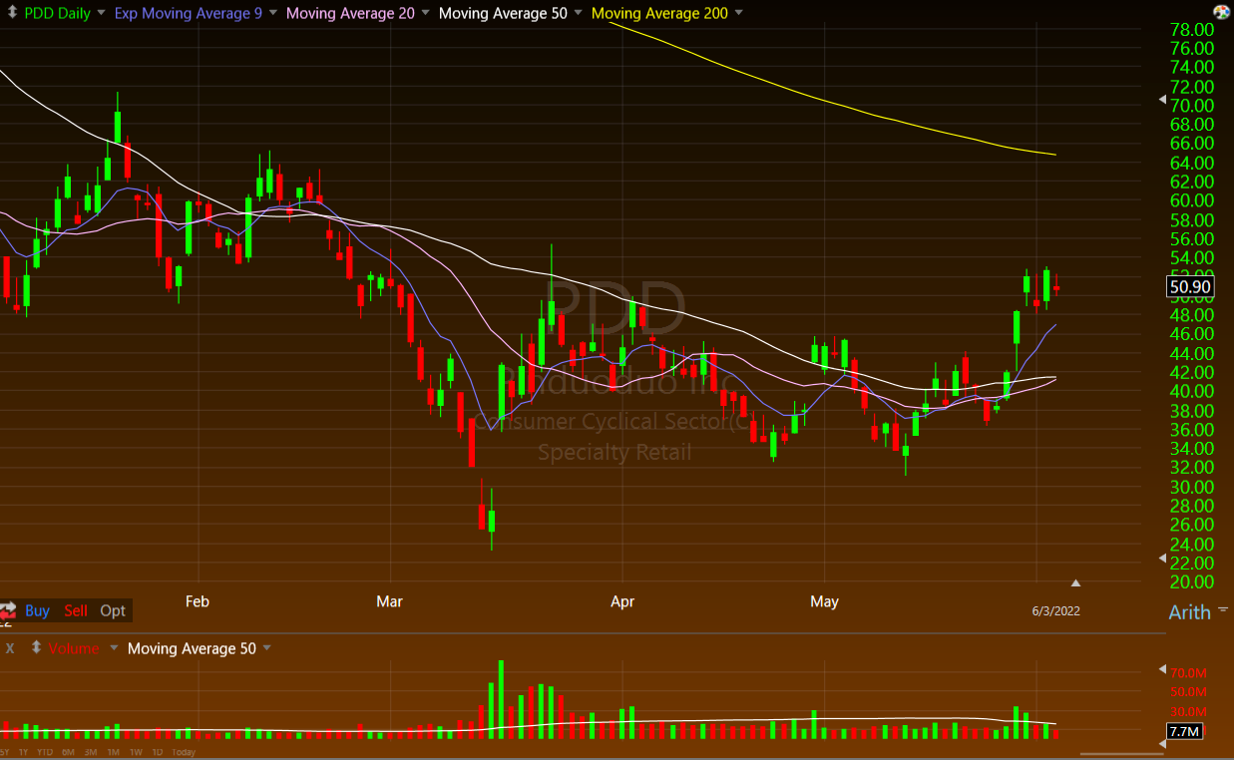Click the Moving Average 20 label
Screen dimensions: 1234x760
(350, 13)
